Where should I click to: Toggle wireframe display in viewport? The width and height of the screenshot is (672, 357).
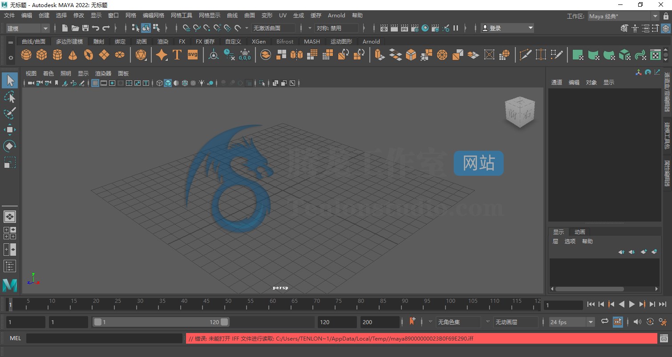click(160, 83)
